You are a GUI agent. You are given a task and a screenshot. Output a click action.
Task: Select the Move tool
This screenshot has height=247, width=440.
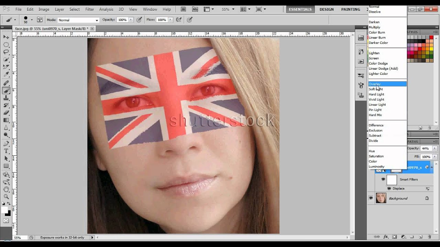pyautogui.click(x=6, y=37)
